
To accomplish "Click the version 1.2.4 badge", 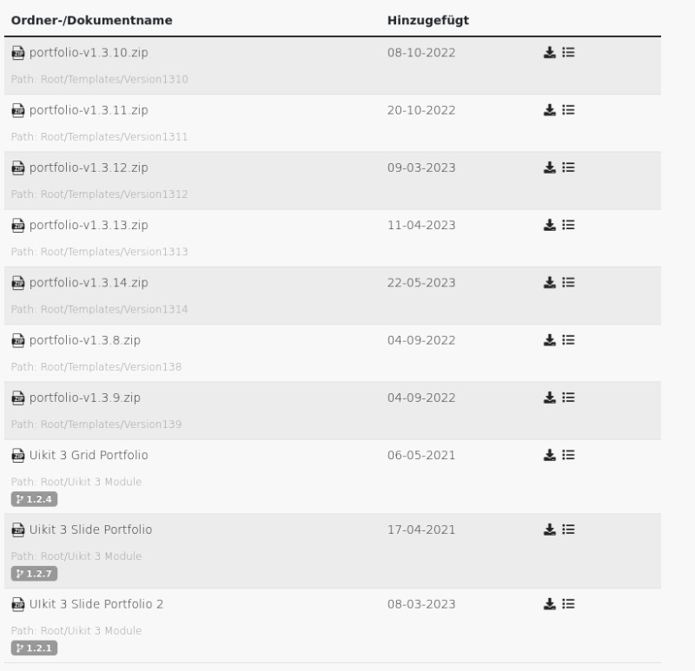I will tap(34, 498).
